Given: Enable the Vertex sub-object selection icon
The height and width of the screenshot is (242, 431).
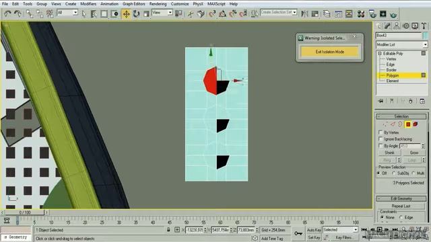Looking at the screenshot, I should (385, 124).
